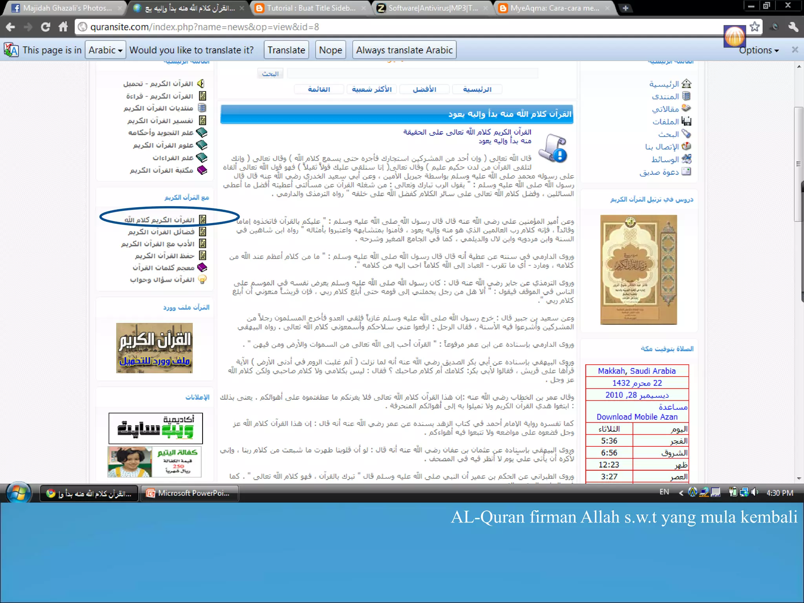The image size is (804, 603).
Task: Open the wrench settings menu
Action: 793,27
